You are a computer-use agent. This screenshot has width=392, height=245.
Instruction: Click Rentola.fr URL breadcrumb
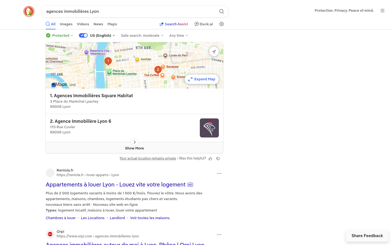[x=88, y=175]
